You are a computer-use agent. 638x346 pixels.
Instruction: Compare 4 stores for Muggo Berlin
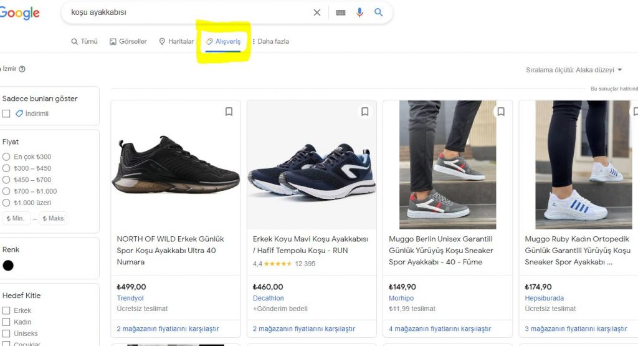(x=440, y=329)
